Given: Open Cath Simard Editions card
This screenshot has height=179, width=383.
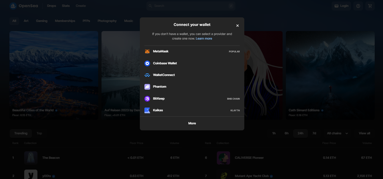Looking at the screenshot, I should coord(330,75).
